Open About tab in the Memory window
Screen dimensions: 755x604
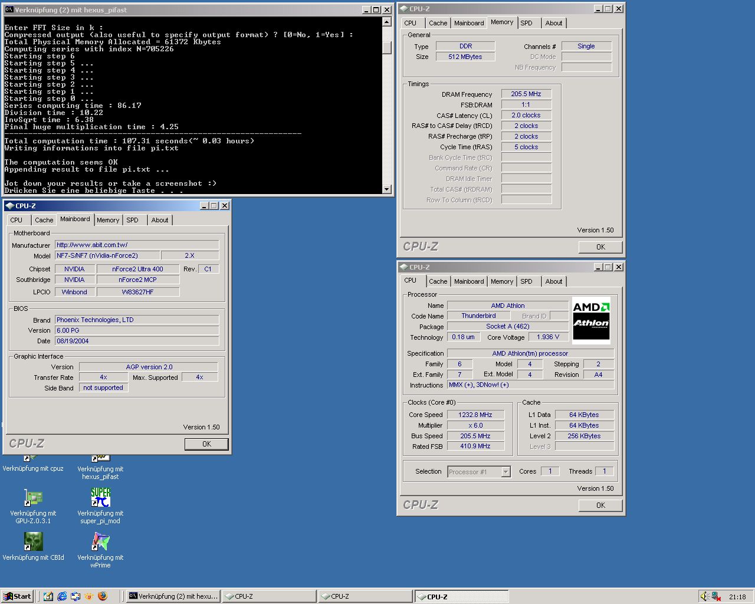tap(554, 23)
